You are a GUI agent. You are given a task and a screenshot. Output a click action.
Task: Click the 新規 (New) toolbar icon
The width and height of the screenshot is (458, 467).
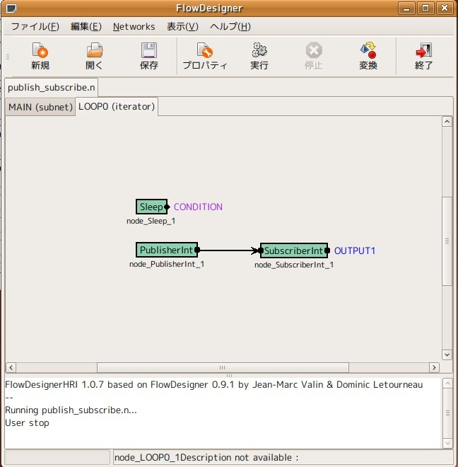tap(40, 50)
